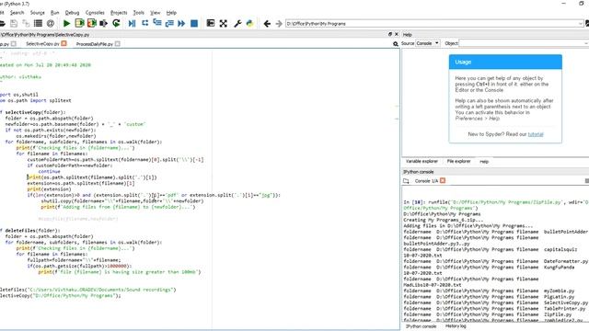Close the SelectiveCopy.py editor tab
The height and width of the screenshot is (331, 589).
point(64,43)
